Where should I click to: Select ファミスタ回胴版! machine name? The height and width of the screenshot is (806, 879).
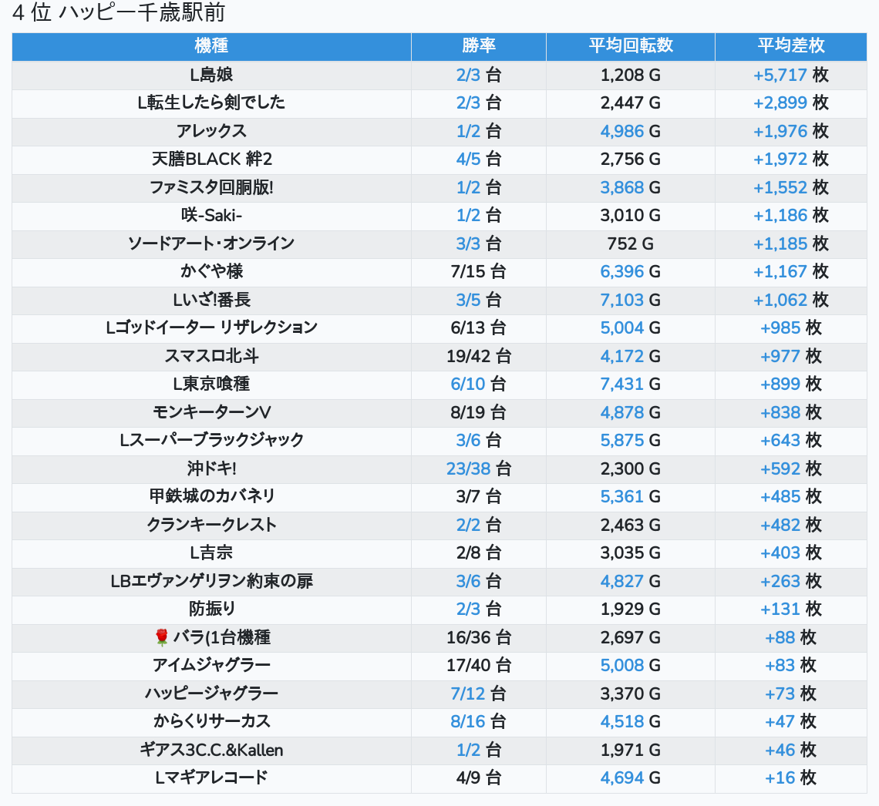[x=211, y=188]
